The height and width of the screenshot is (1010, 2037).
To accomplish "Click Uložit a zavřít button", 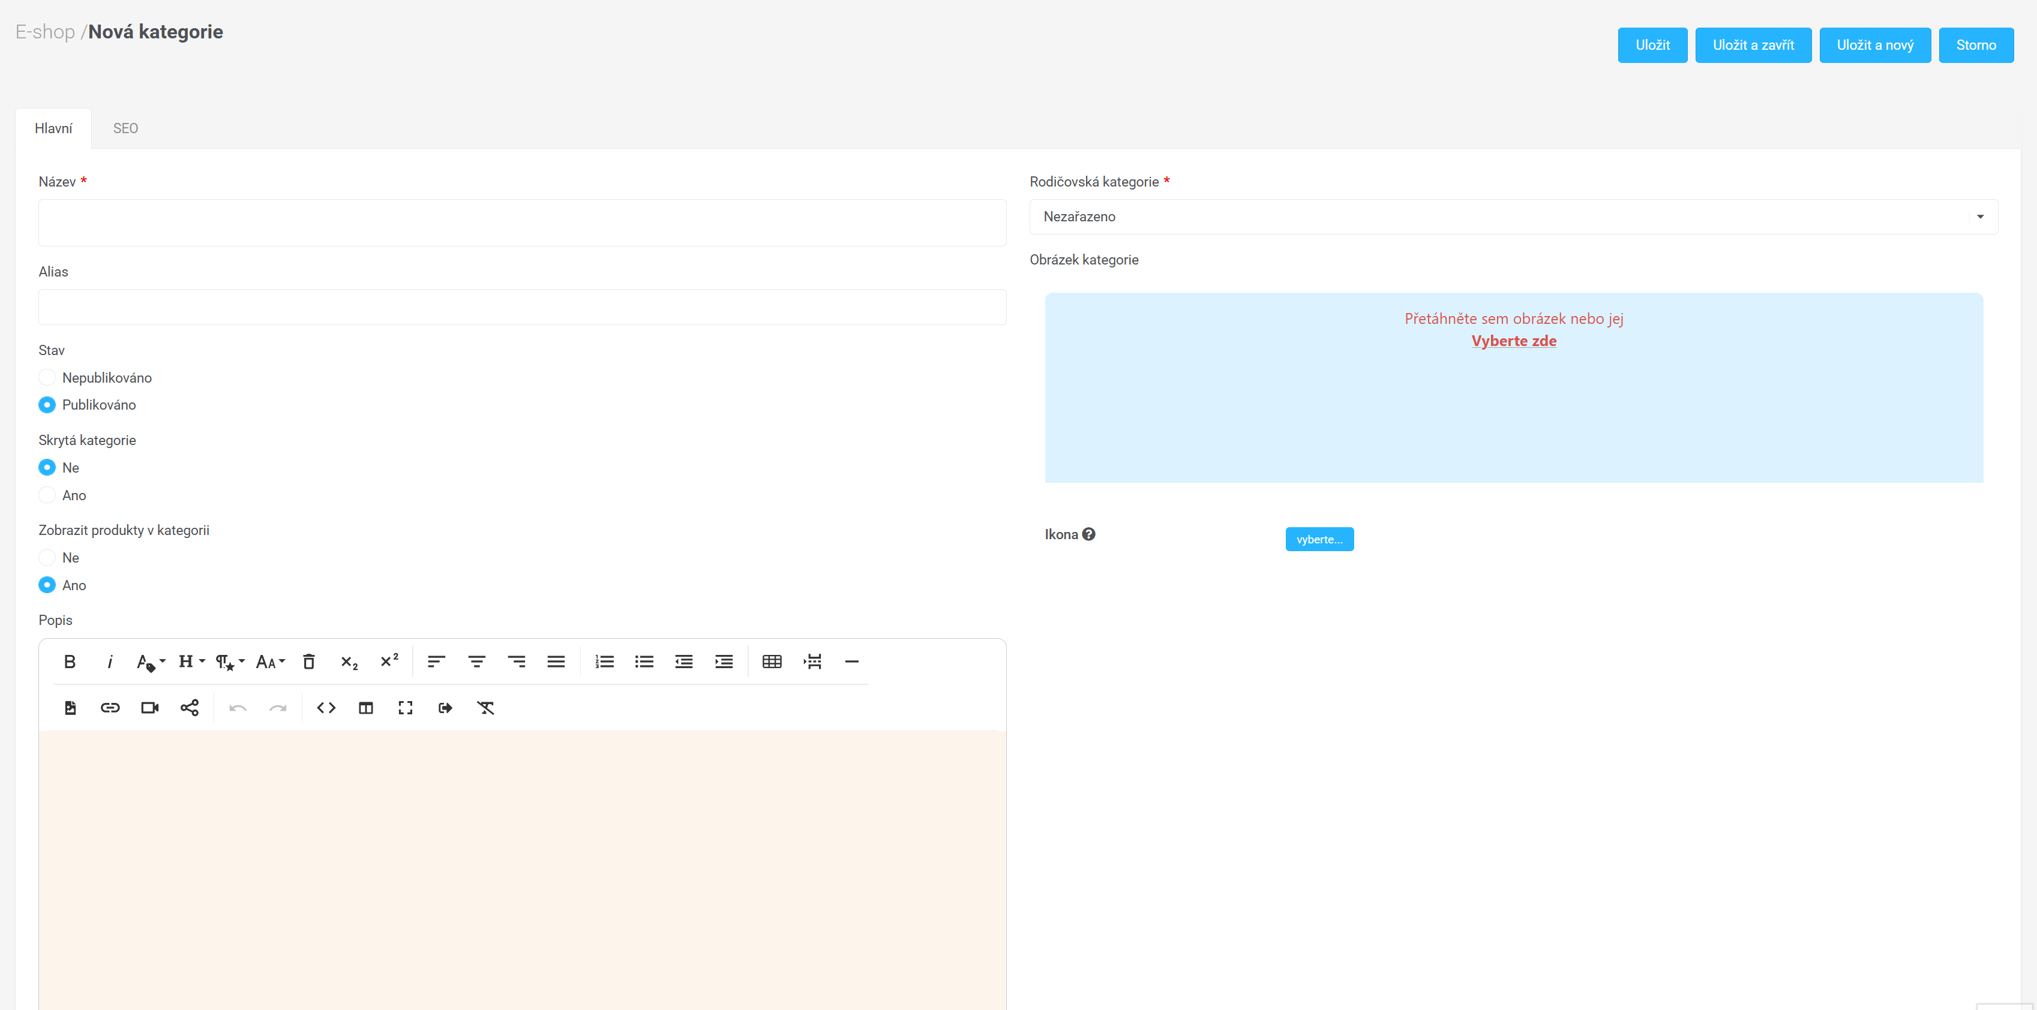I will point(1753,45).
